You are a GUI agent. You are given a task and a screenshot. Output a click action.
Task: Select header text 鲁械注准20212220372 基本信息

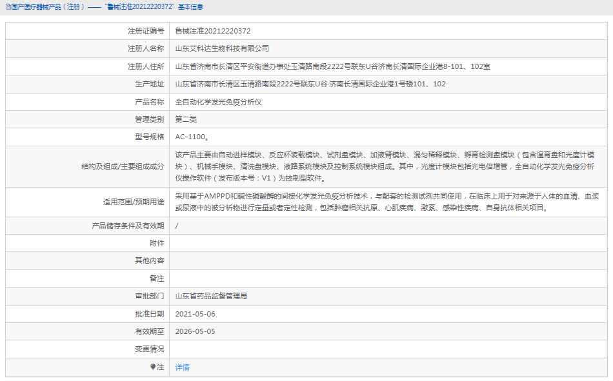click(x=154, y=7)
